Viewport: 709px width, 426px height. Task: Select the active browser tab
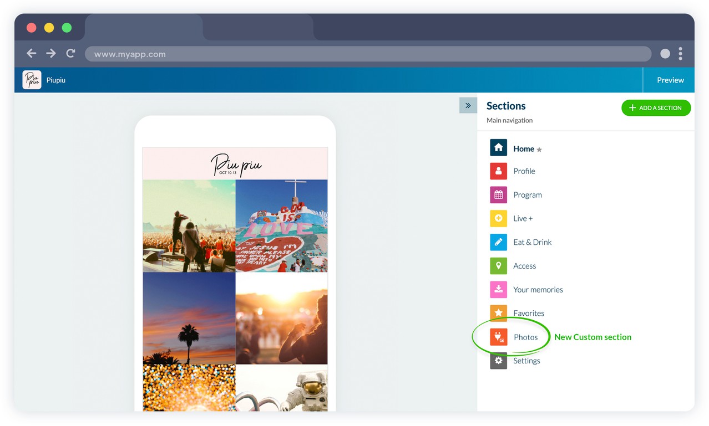tap(144, 27)
